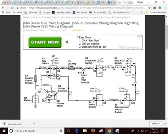The height and width of the screenshot is (134, 168).
Task: Launch Microsoft Edge from taskbar
Action: click(x=77, y=131)
